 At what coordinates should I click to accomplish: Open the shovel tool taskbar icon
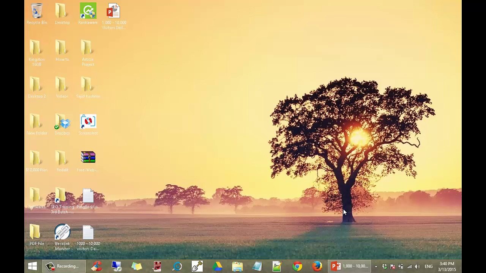coord(197,266)
